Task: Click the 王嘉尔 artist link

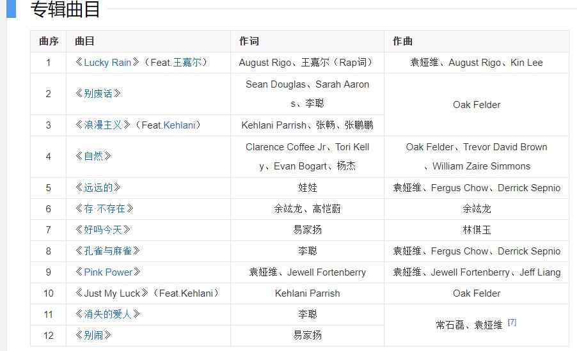Action: [x=187, y=63]
